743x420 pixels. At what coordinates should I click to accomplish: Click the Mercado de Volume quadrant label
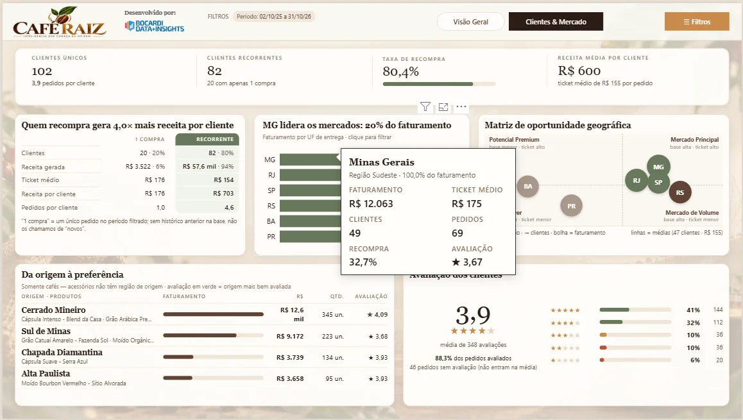click(692, 213)
